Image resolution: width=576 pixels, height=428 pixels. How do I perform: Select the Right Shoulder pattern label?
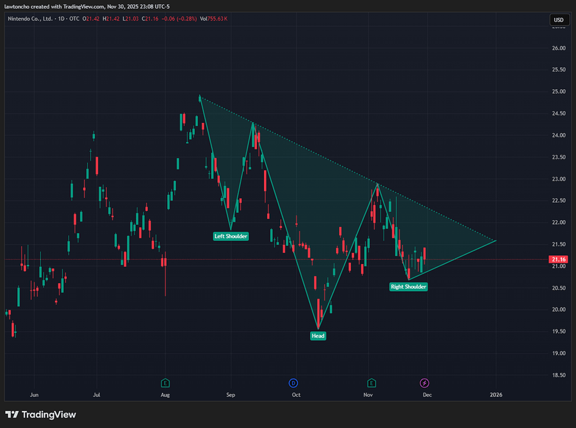[408, 286]
